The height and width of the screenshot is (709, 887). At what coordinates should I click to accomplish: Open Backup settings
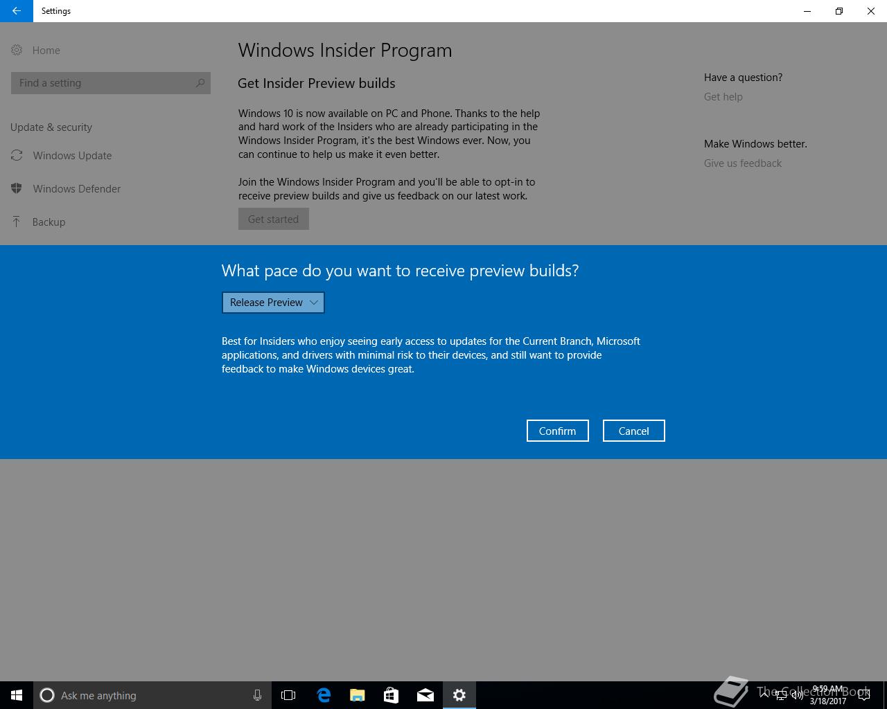click(49, 222)
